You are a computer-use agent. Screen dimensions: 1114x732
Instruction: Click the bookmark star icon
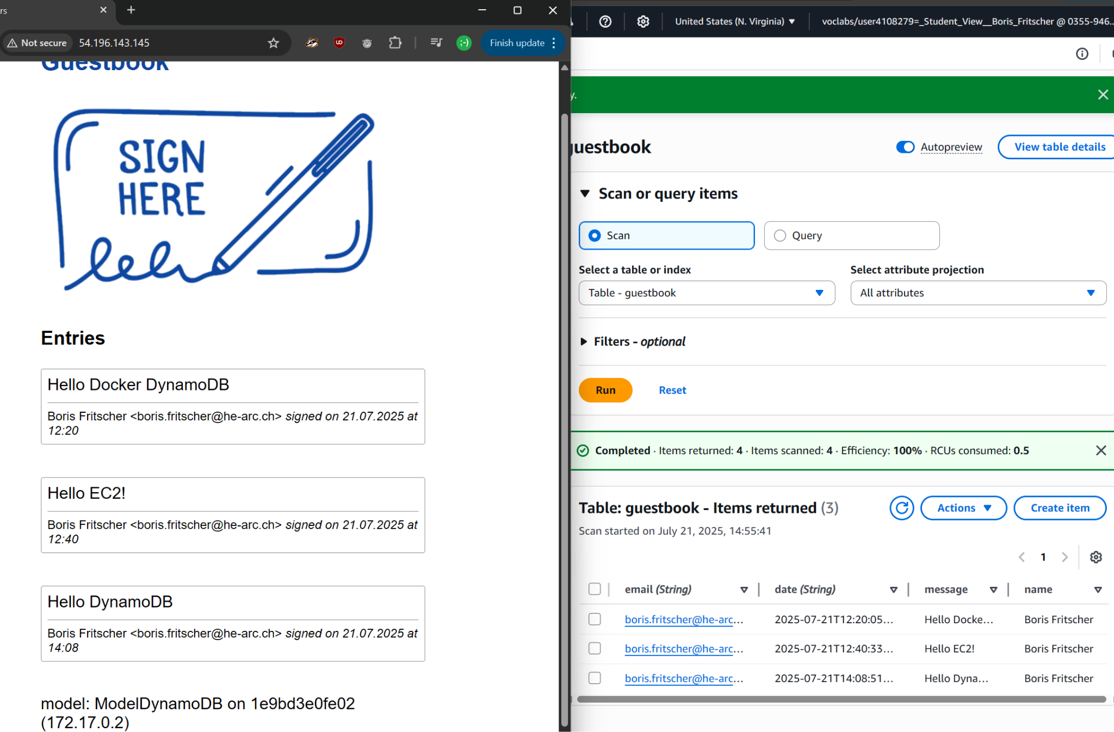[273, 43]
